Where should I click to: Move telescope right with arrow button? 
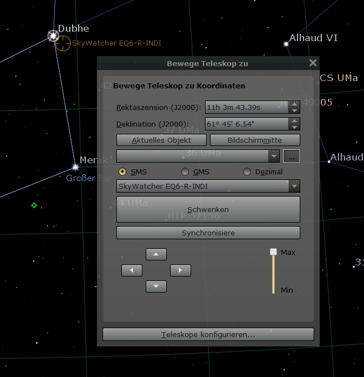pos(181,270)
